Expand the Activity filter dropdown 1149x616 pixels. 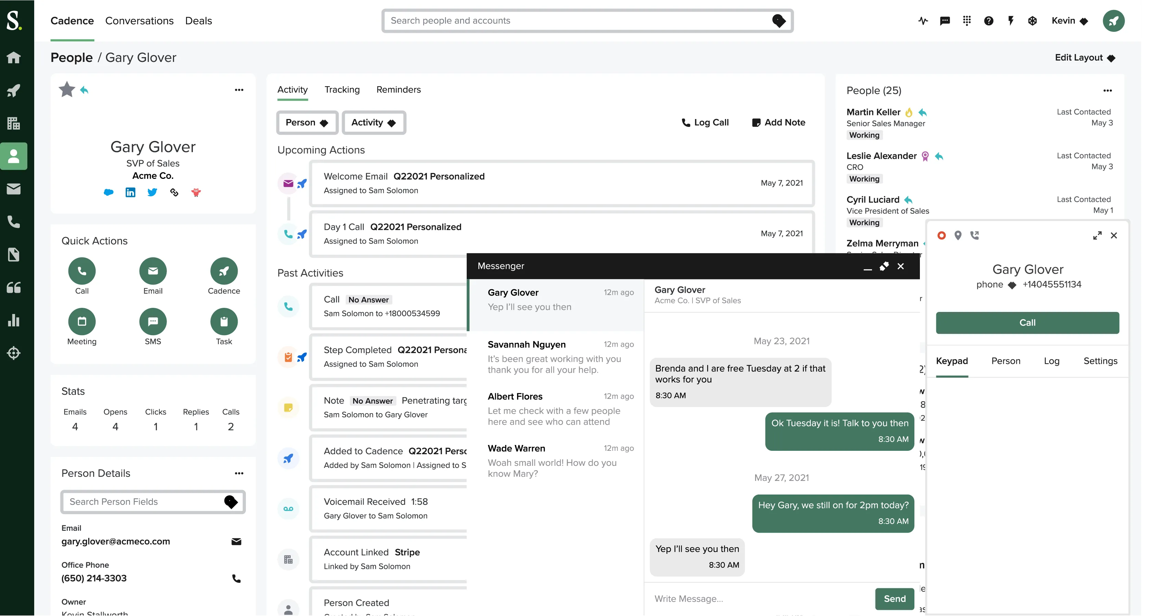(373, 123)
